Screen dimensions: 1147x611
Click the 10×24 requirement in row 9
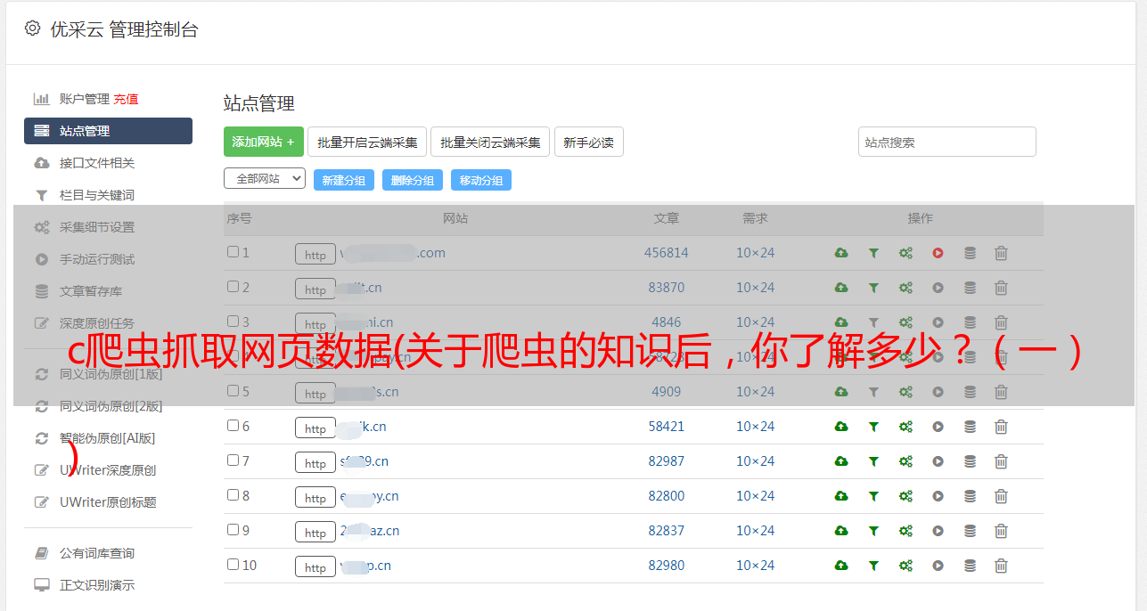[x=755, y=531]
